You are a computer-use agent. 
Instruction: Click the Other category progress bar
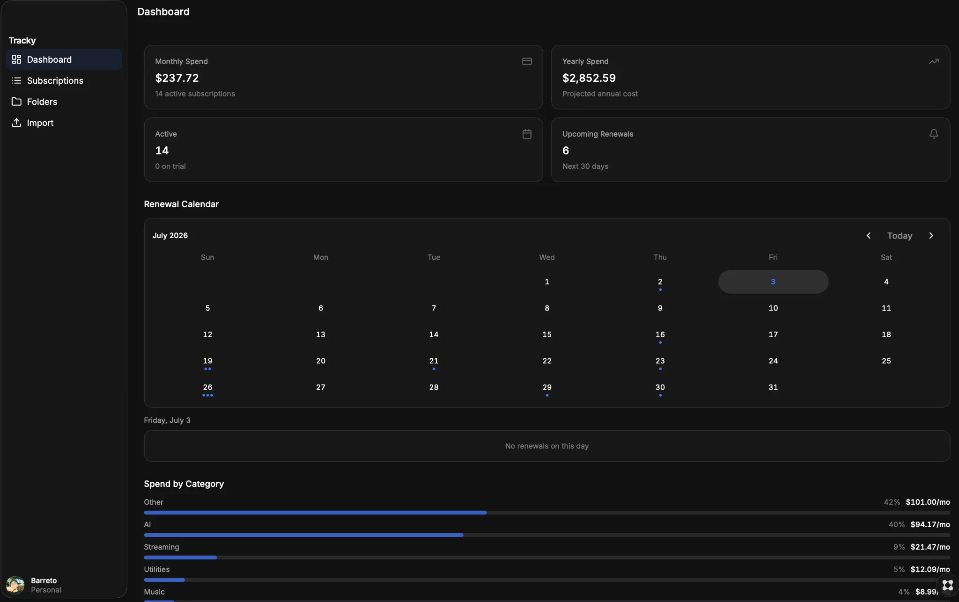(547, 513)
